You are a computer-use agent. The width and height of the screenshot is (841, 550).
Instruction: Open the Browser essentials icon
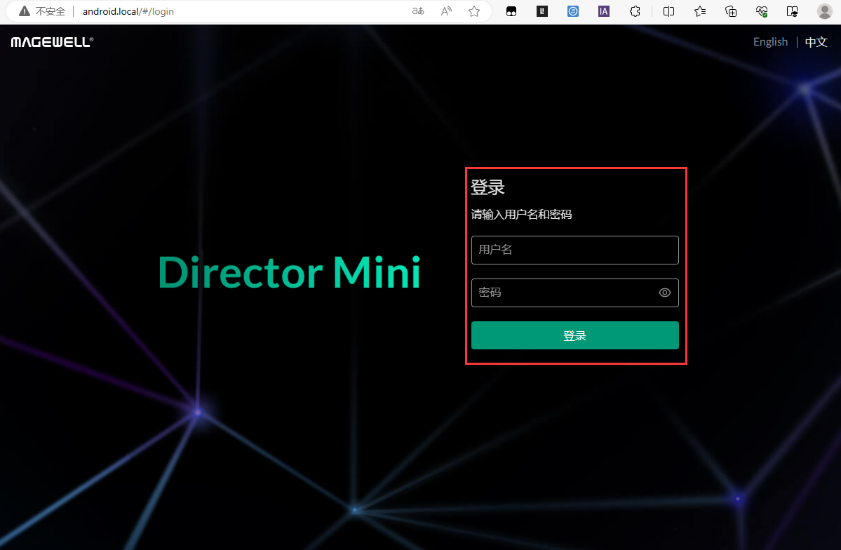(762, 11)
